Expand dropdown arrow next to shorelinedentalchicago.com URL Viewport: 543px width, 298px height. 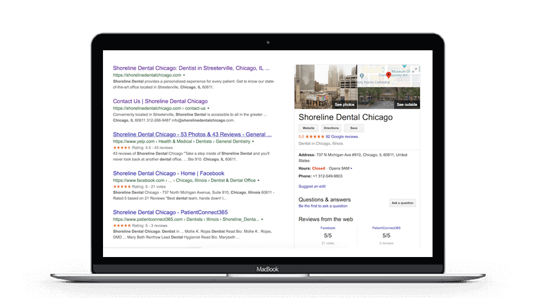click(x=184, y=75)
